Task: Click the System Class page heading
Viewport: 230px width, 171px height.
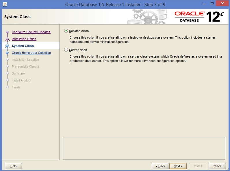Action: click(17, 17)
